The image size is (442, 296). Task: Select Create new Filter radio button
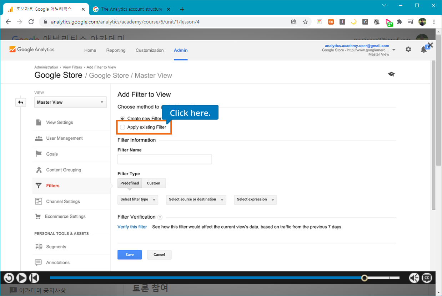(x=122, y=118)
